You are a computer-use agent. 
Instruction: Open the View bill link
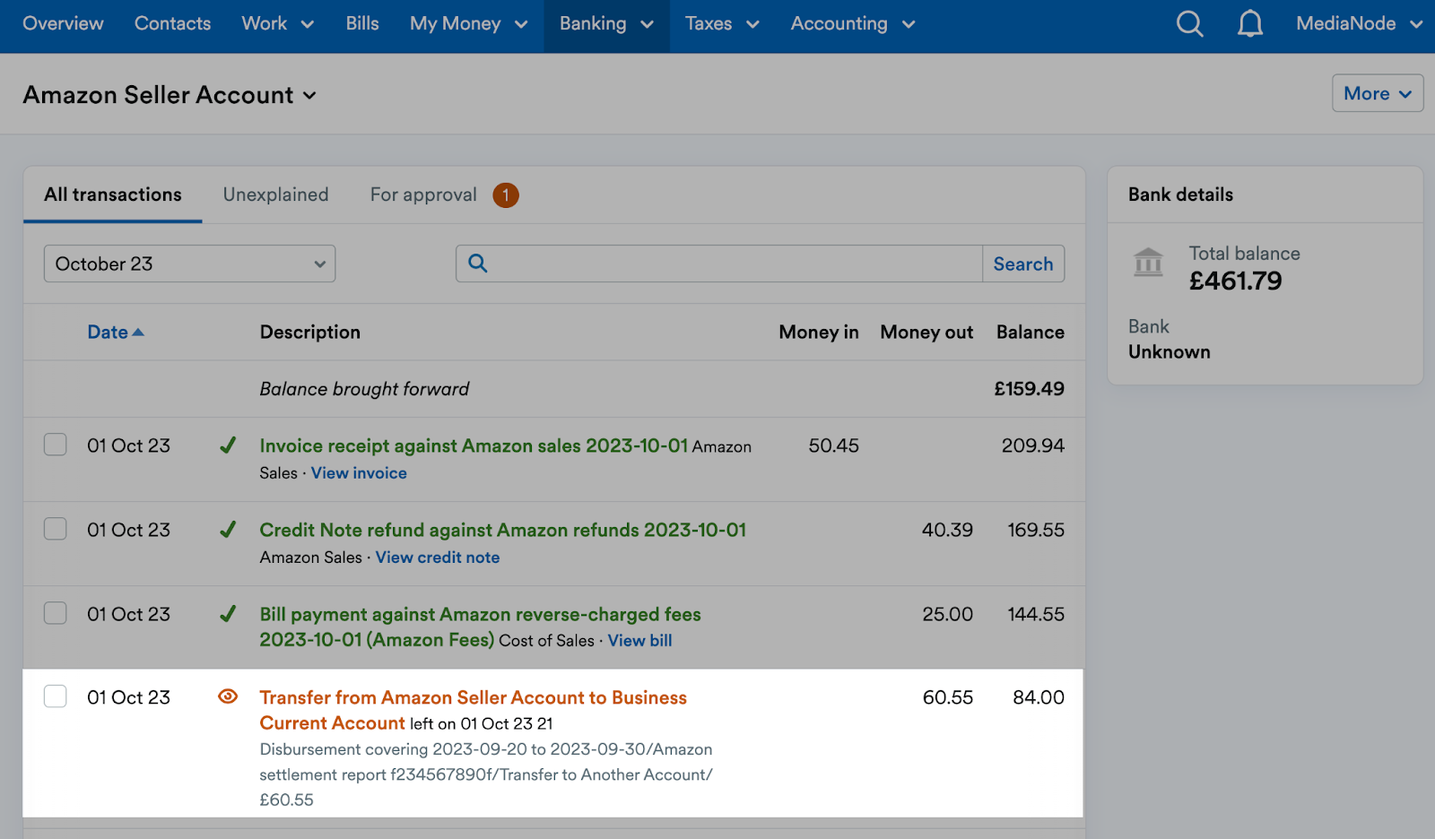[x=639, y=641]
